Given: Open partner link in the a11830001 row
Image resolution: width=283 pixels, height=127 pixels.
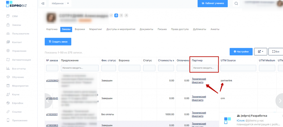Looking at the screenshot, I should tap(199, 114).
